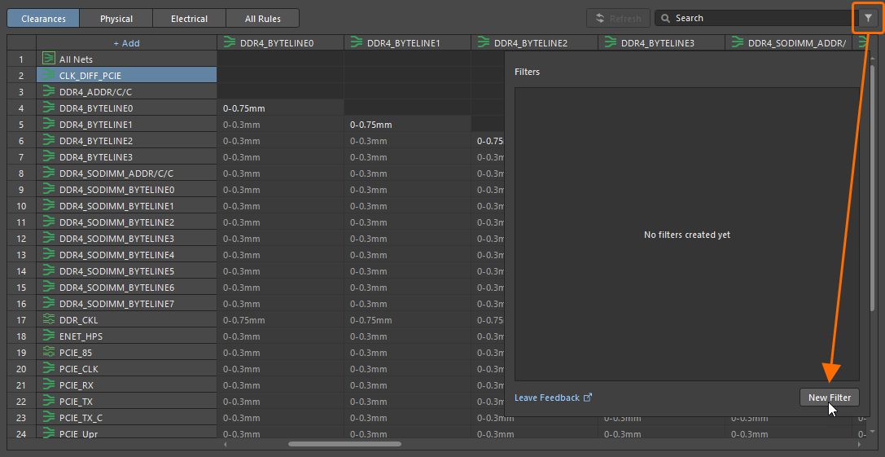
Task: Click the external link icon beside Leave Feedback
Action: pos(588,398)
